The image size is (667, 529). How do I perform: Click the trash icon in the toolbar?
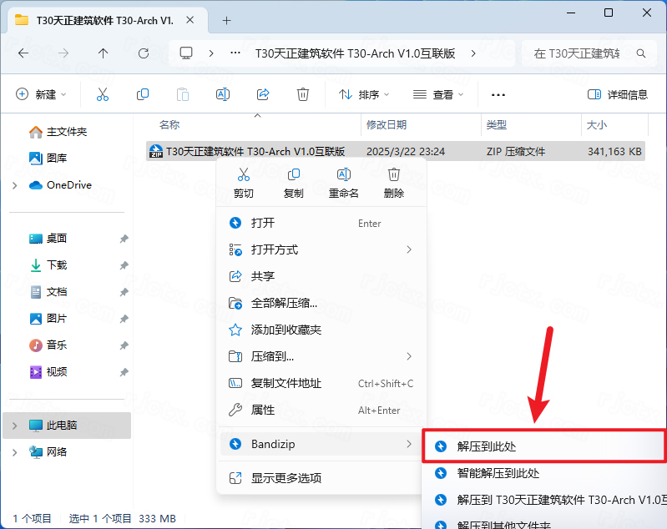click(x=303, y=94)
